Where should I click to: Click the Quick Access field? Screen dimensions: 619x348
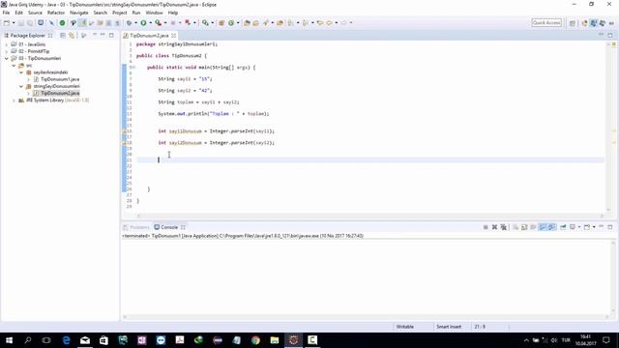(546, 23)
